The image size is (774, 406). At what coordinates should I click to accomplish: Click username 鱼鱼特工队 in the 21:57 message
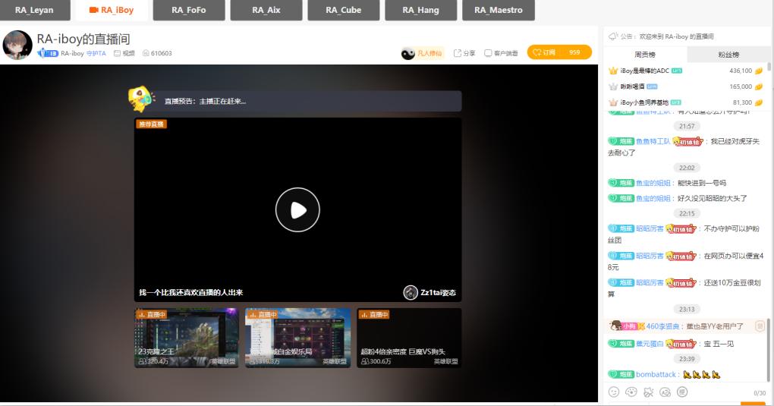(x=653, y=141)
